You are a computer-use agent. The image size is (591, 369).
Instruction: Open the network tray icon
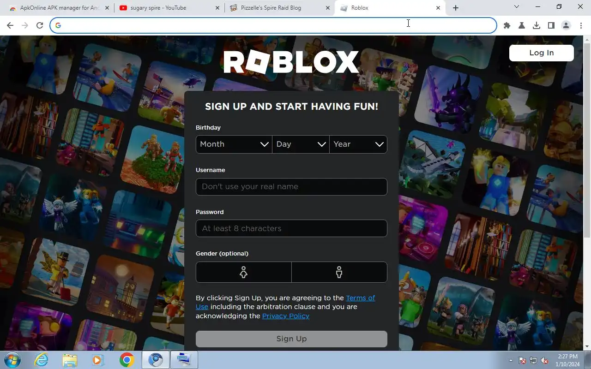click(x=534, y=360)
